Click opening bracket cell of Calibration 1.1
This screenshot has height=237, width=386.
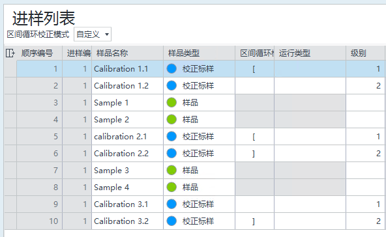pyautogui.click(x=254, y=69)
